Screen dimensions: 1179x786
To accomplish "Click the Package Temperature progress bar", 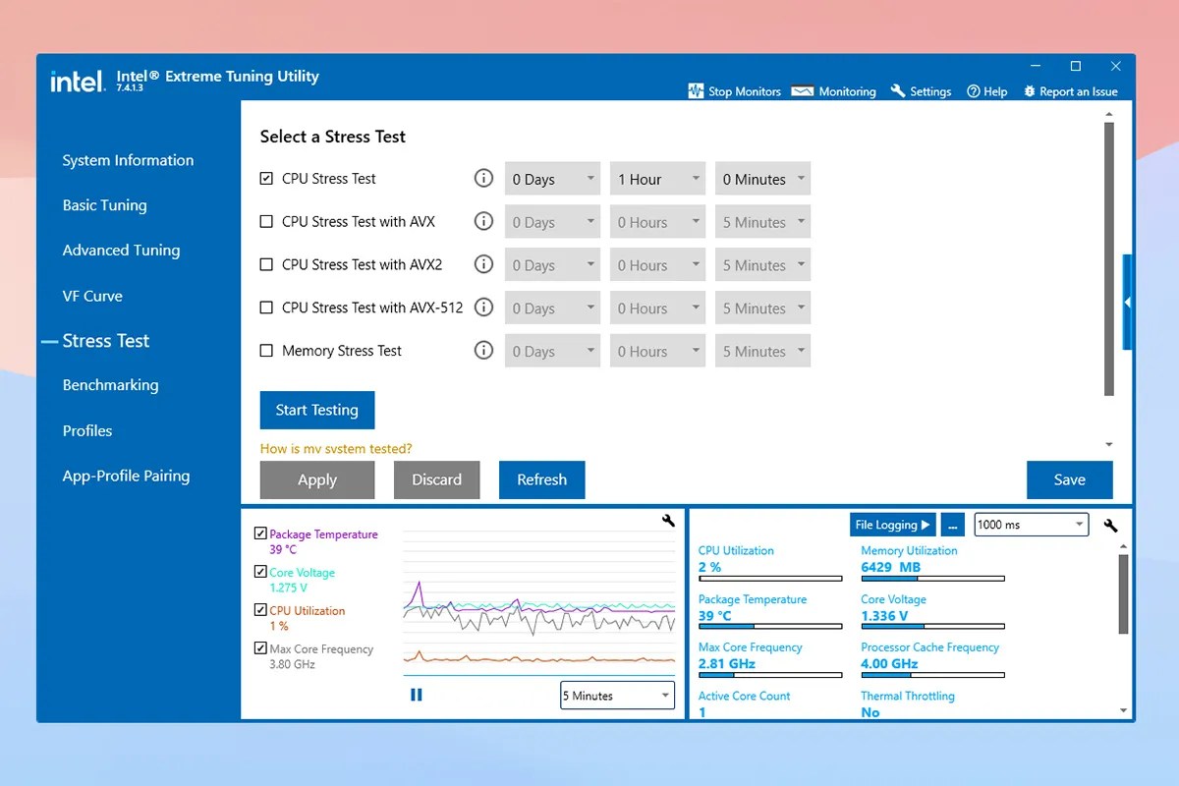I will (x=770, y=627).
